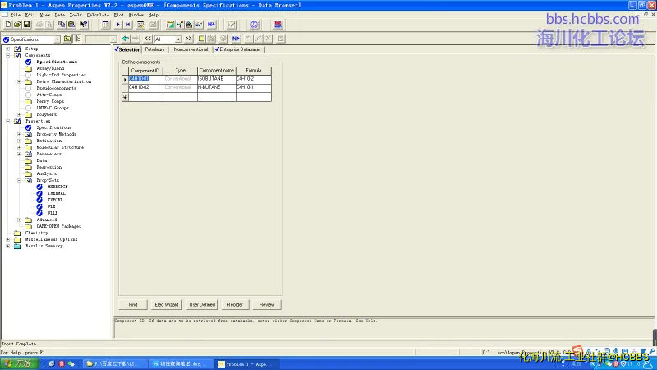Expand the Setup tree node

click(x=8, y=49)
